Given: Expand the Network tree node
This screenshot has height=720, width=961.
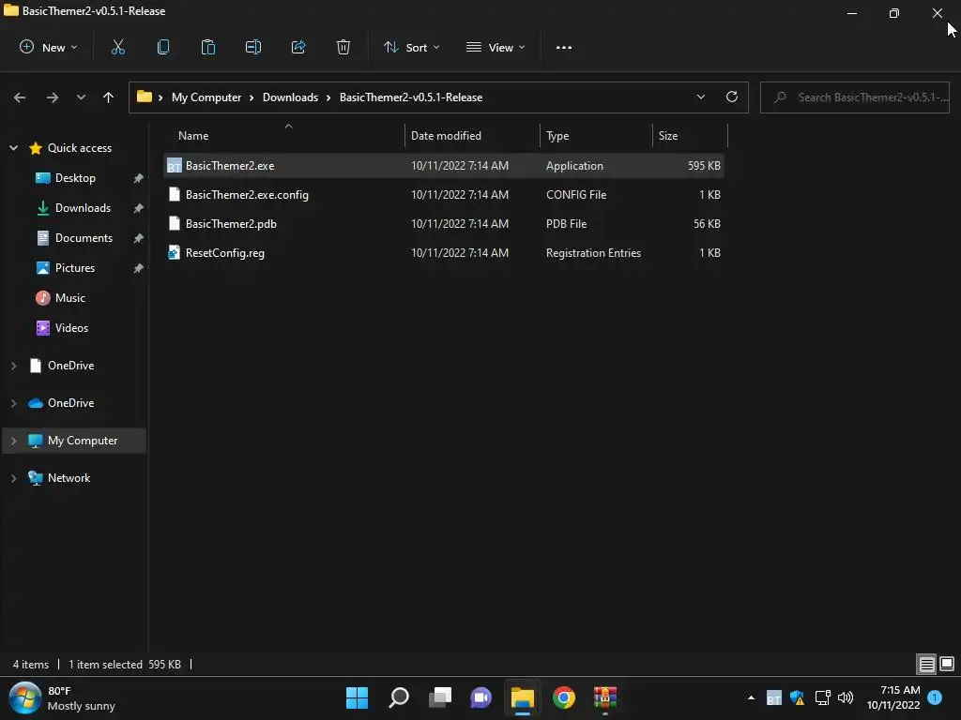Looking at the screenshot, I should click(x=13, y=478).
